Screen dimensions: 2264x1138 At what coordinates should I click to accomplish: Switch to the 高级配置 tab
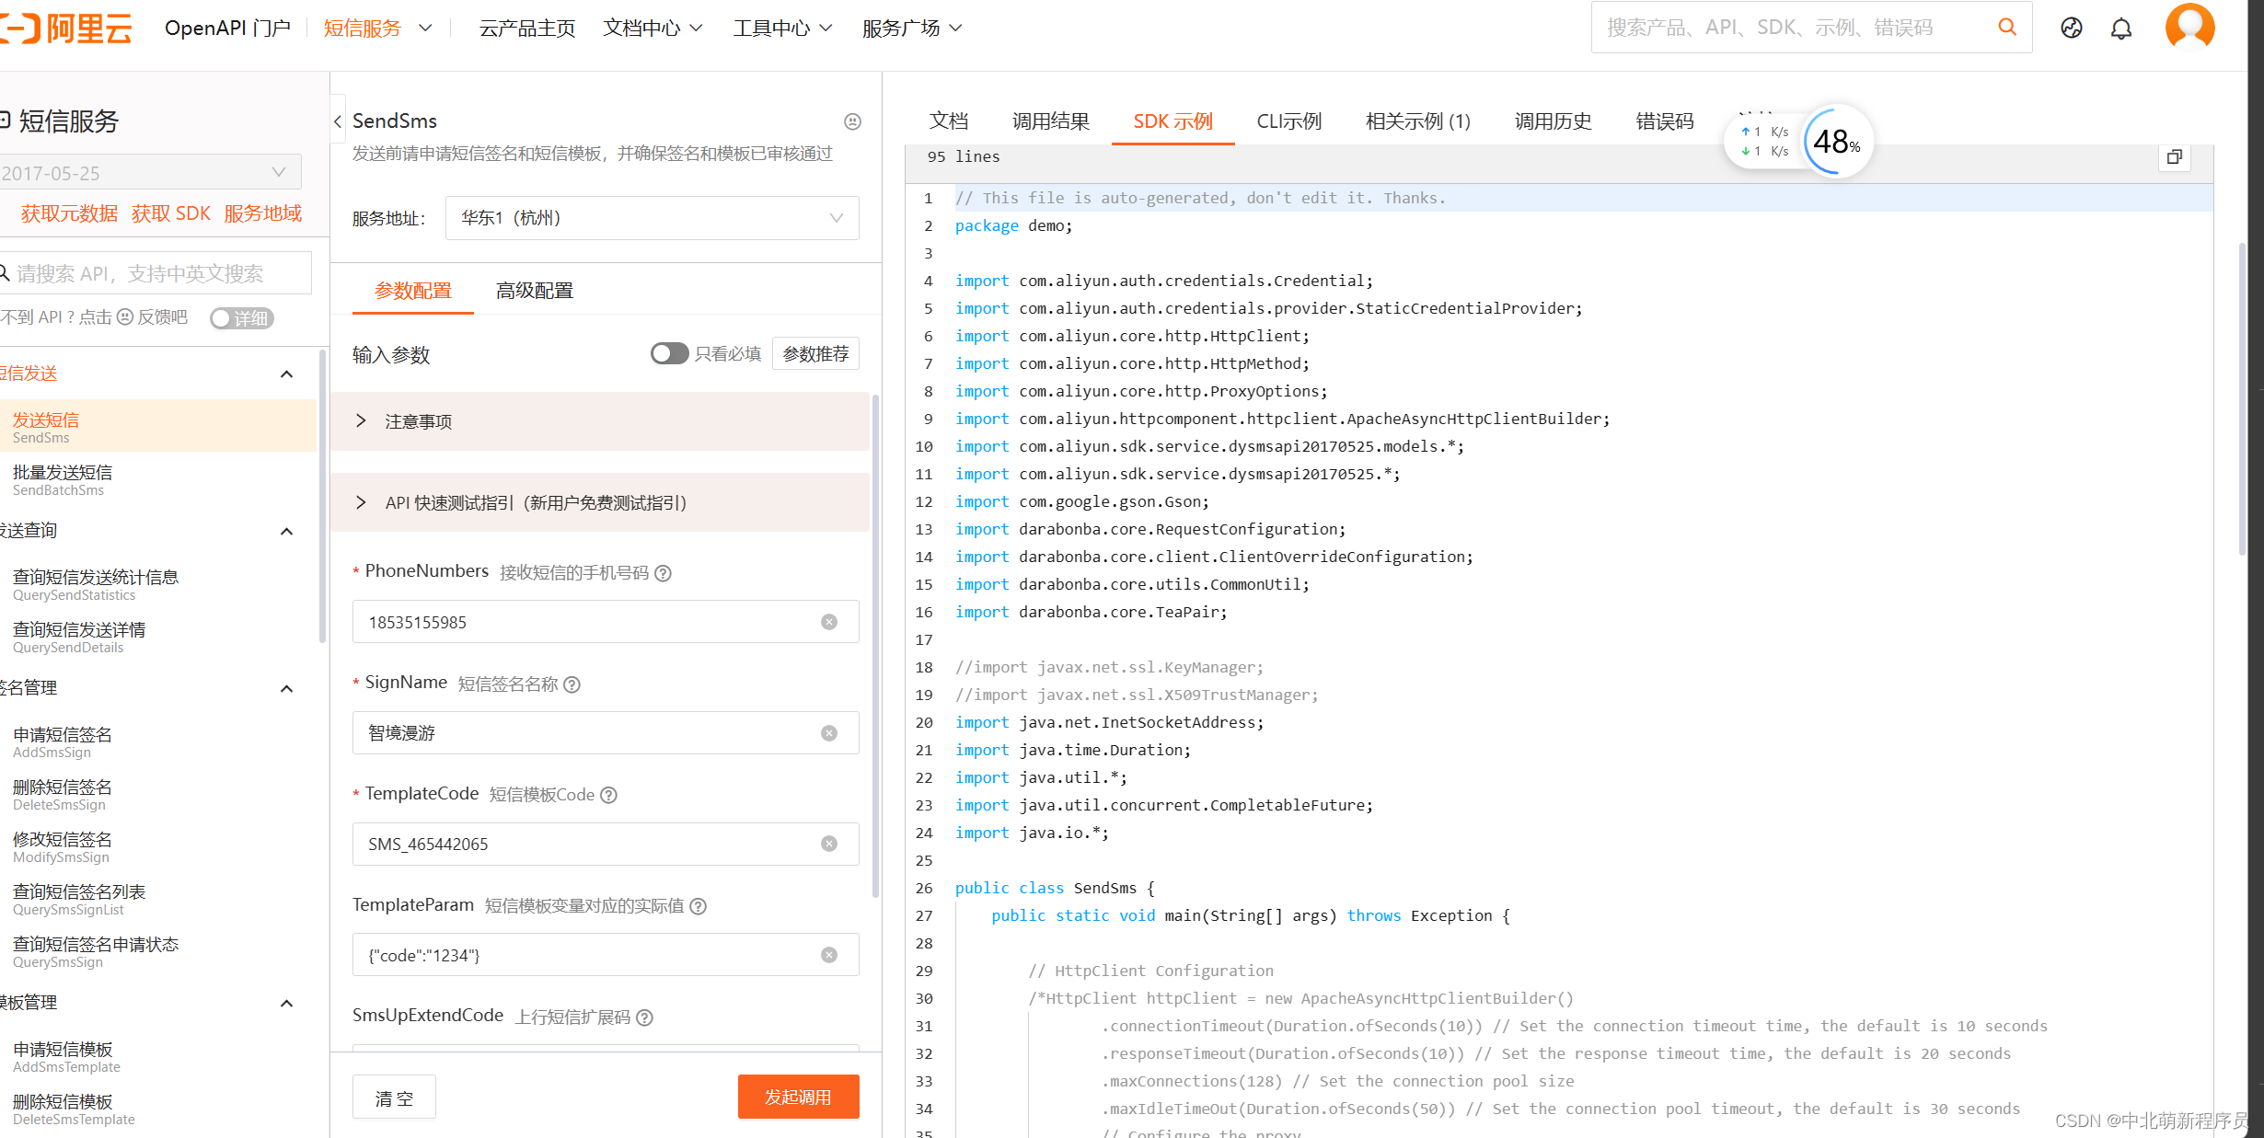coord(535,291)
